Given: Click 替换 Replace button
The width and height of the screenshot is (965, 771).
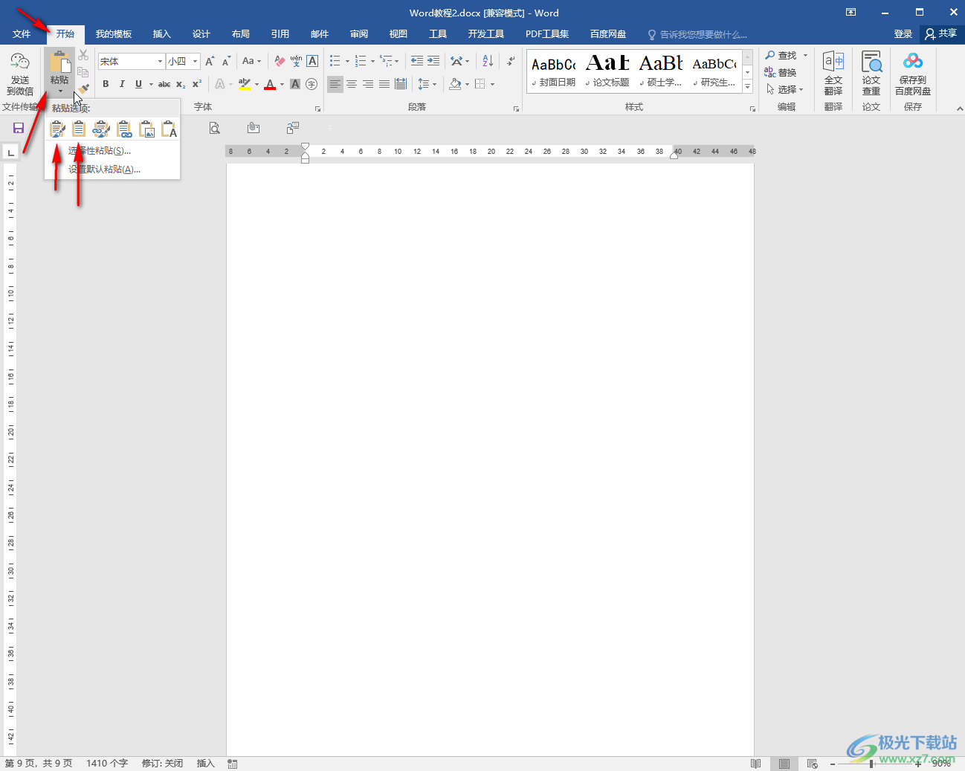Looking at the screenshot, I should click(x=781, y=73).
